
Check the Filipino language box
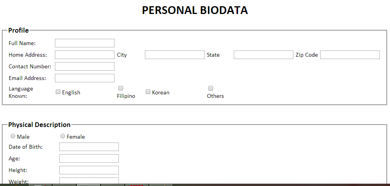coord(121,88)
